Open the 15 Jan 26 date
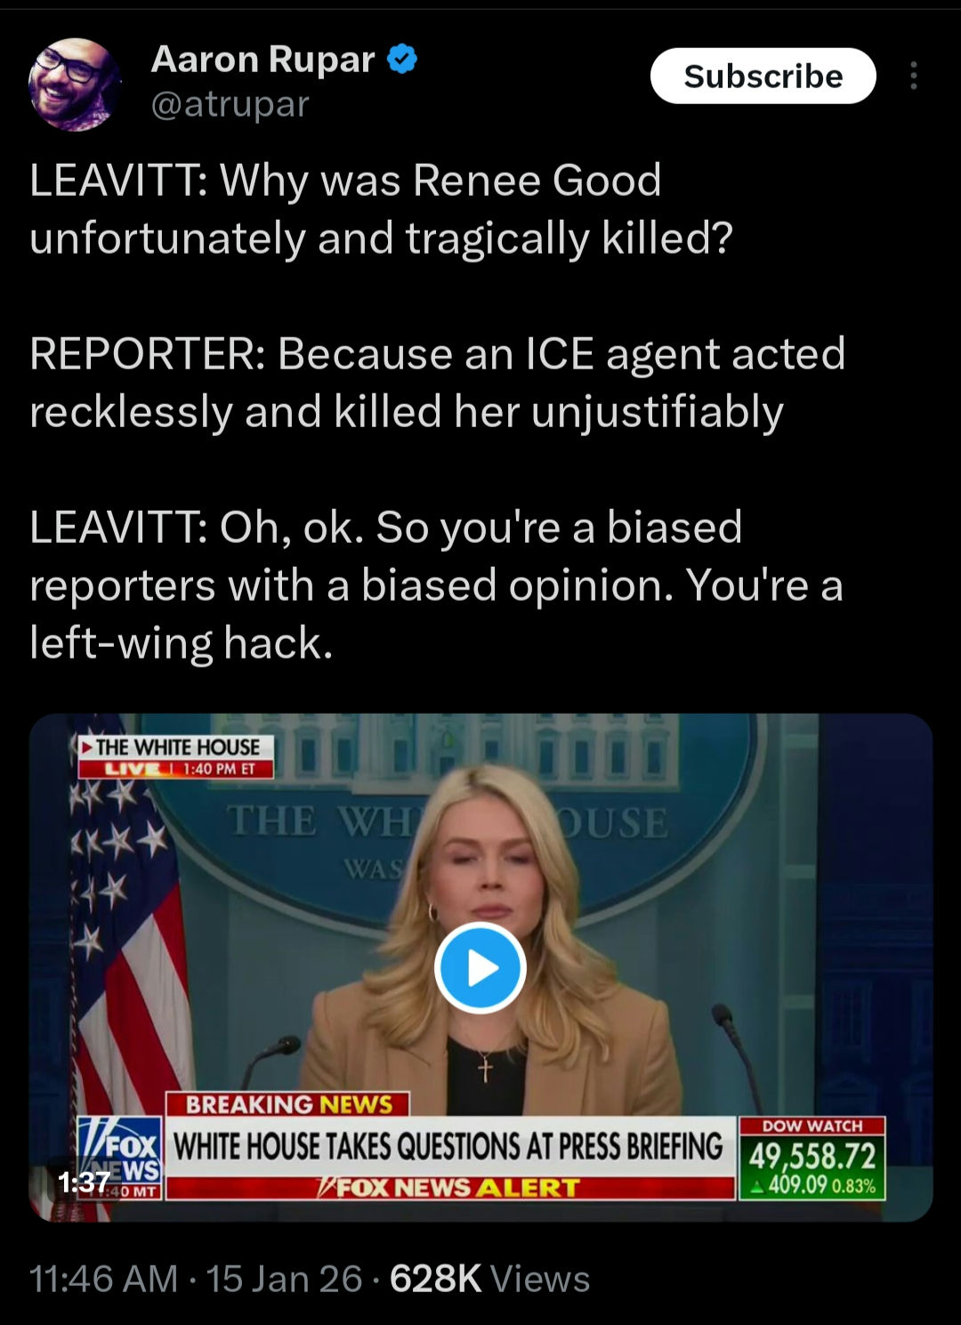Screen dimensions: 961x1325 284,1279
